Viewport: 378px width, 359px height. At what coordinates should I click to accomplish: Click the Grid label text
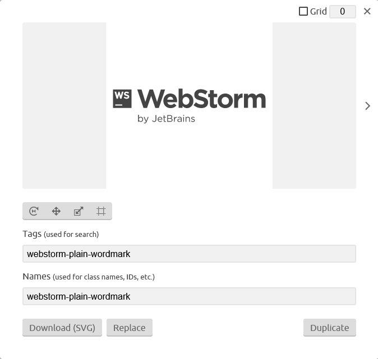pyautogui.click(x=318, y=11)
